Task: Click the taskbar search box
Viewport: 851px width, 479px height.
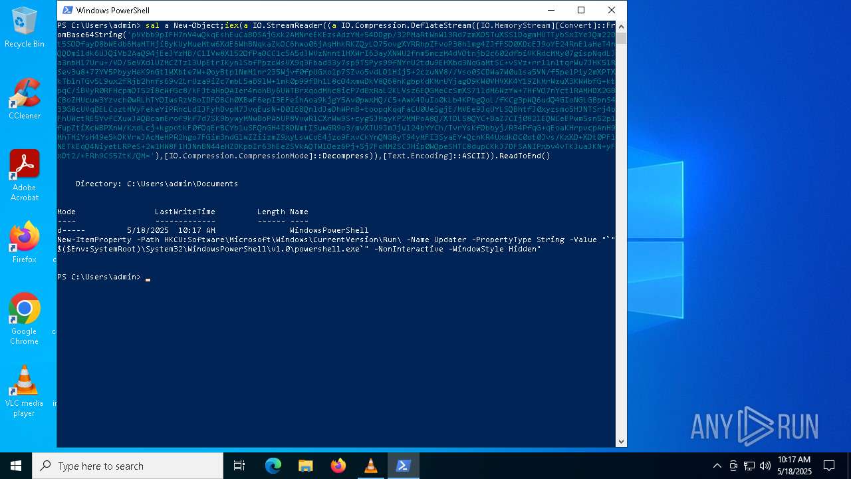Action: [x=128, y=466]
